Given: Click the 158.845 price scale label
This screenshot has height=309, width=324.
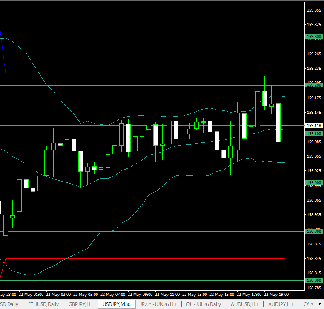Looking at the screenshot, I should point(314,259).
